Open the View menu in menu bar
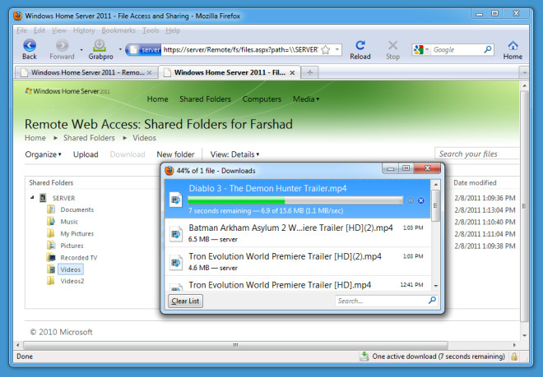The height and width of the screenshot is (377, 543). 59,30
